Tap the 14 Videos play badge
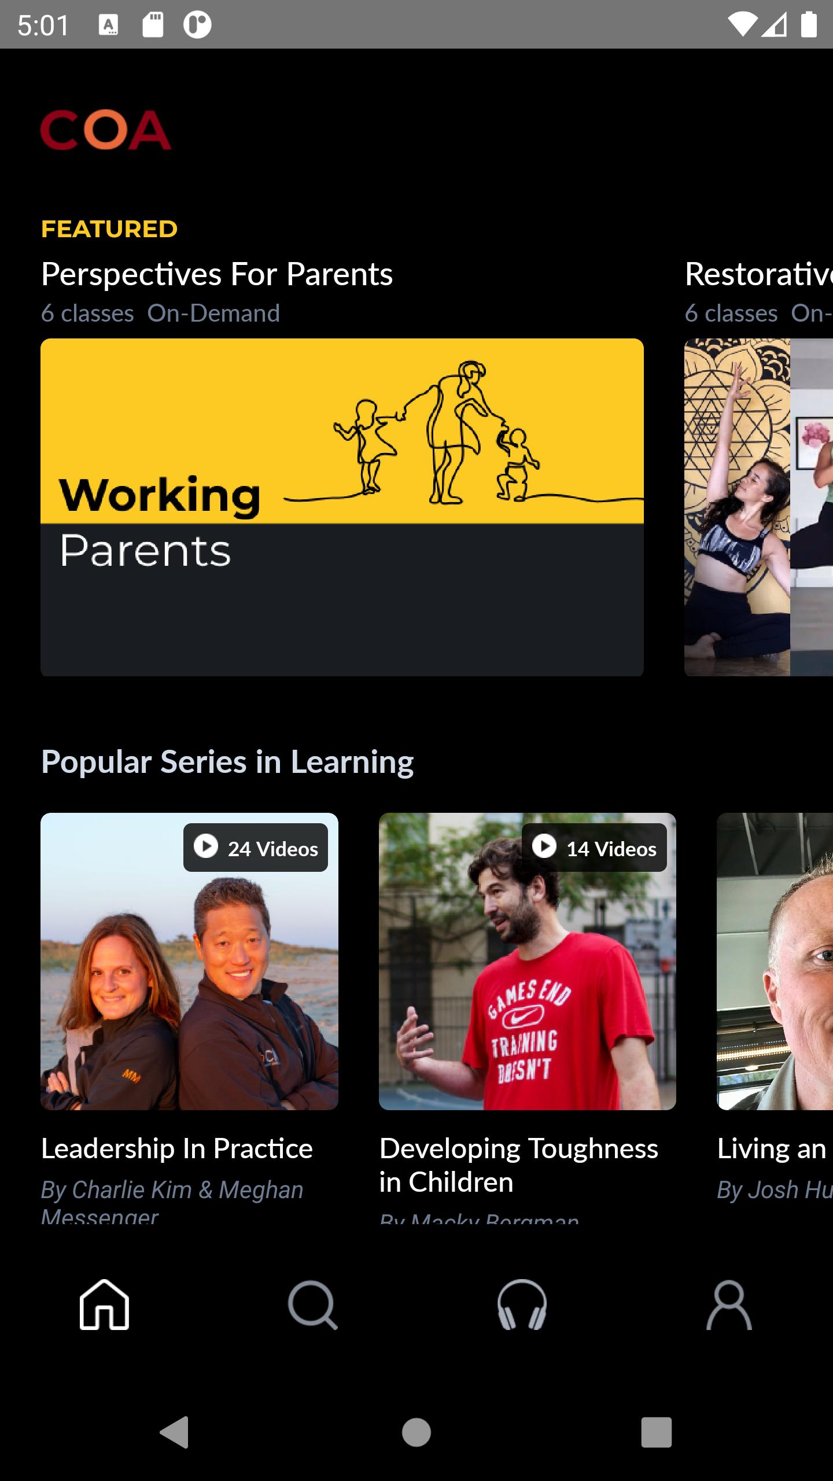Screen dimensions: 833x1481 tap(594, 848)
